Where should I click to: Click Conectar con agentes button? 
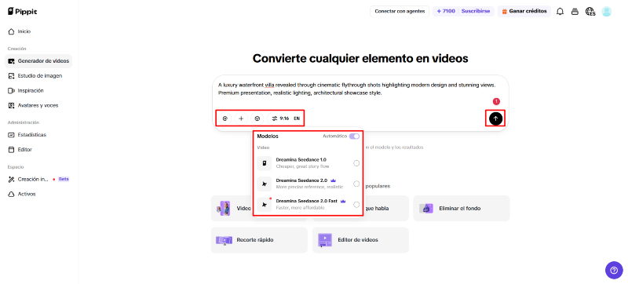(x=400, y=11)
